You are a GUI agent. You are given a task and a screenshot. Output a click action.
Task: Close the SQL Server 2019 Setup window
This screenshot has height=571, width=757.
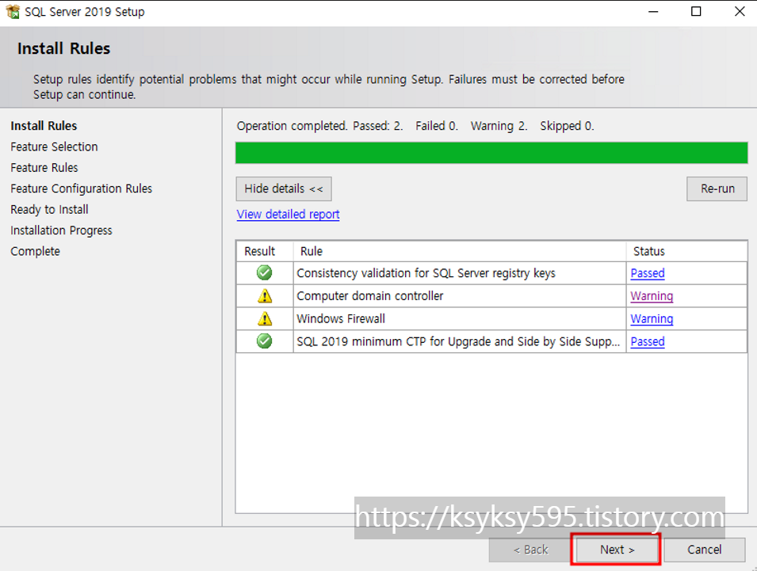pos(739,12)
